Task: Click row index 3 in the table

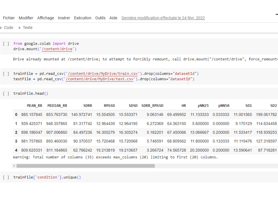Action: pyautogui.click(x=16, y=141)
